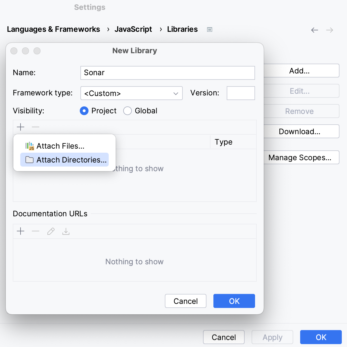The height and width of the screenshot is (347, 347).
Task: Click Manage Scopes
Action: point(301,157)
